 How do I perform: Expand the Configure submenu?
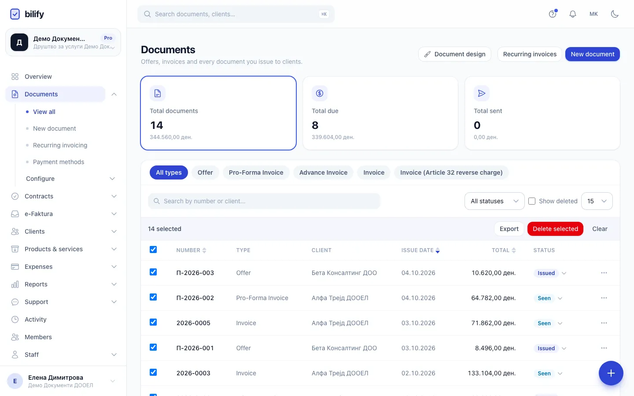70,179
